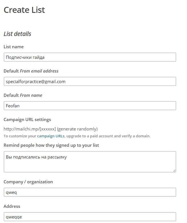This screenshot has width=187, height=223.
Task: Open the campaign URLs link
Action: click(x=51, y=136)
